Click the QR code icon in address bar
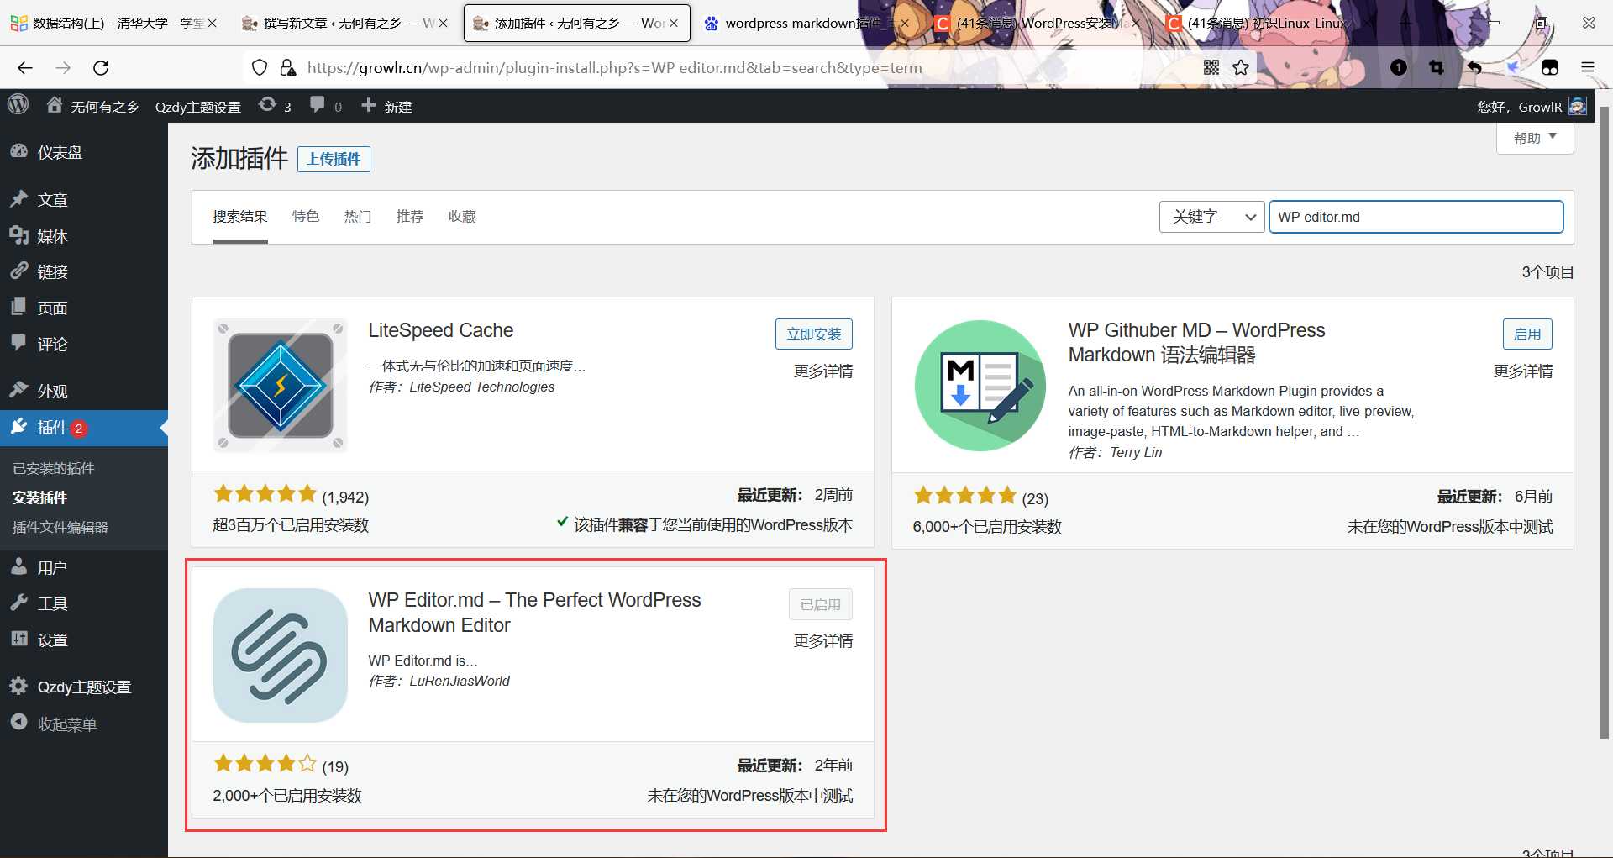The image size is (1613, 858). (1211, 68)
